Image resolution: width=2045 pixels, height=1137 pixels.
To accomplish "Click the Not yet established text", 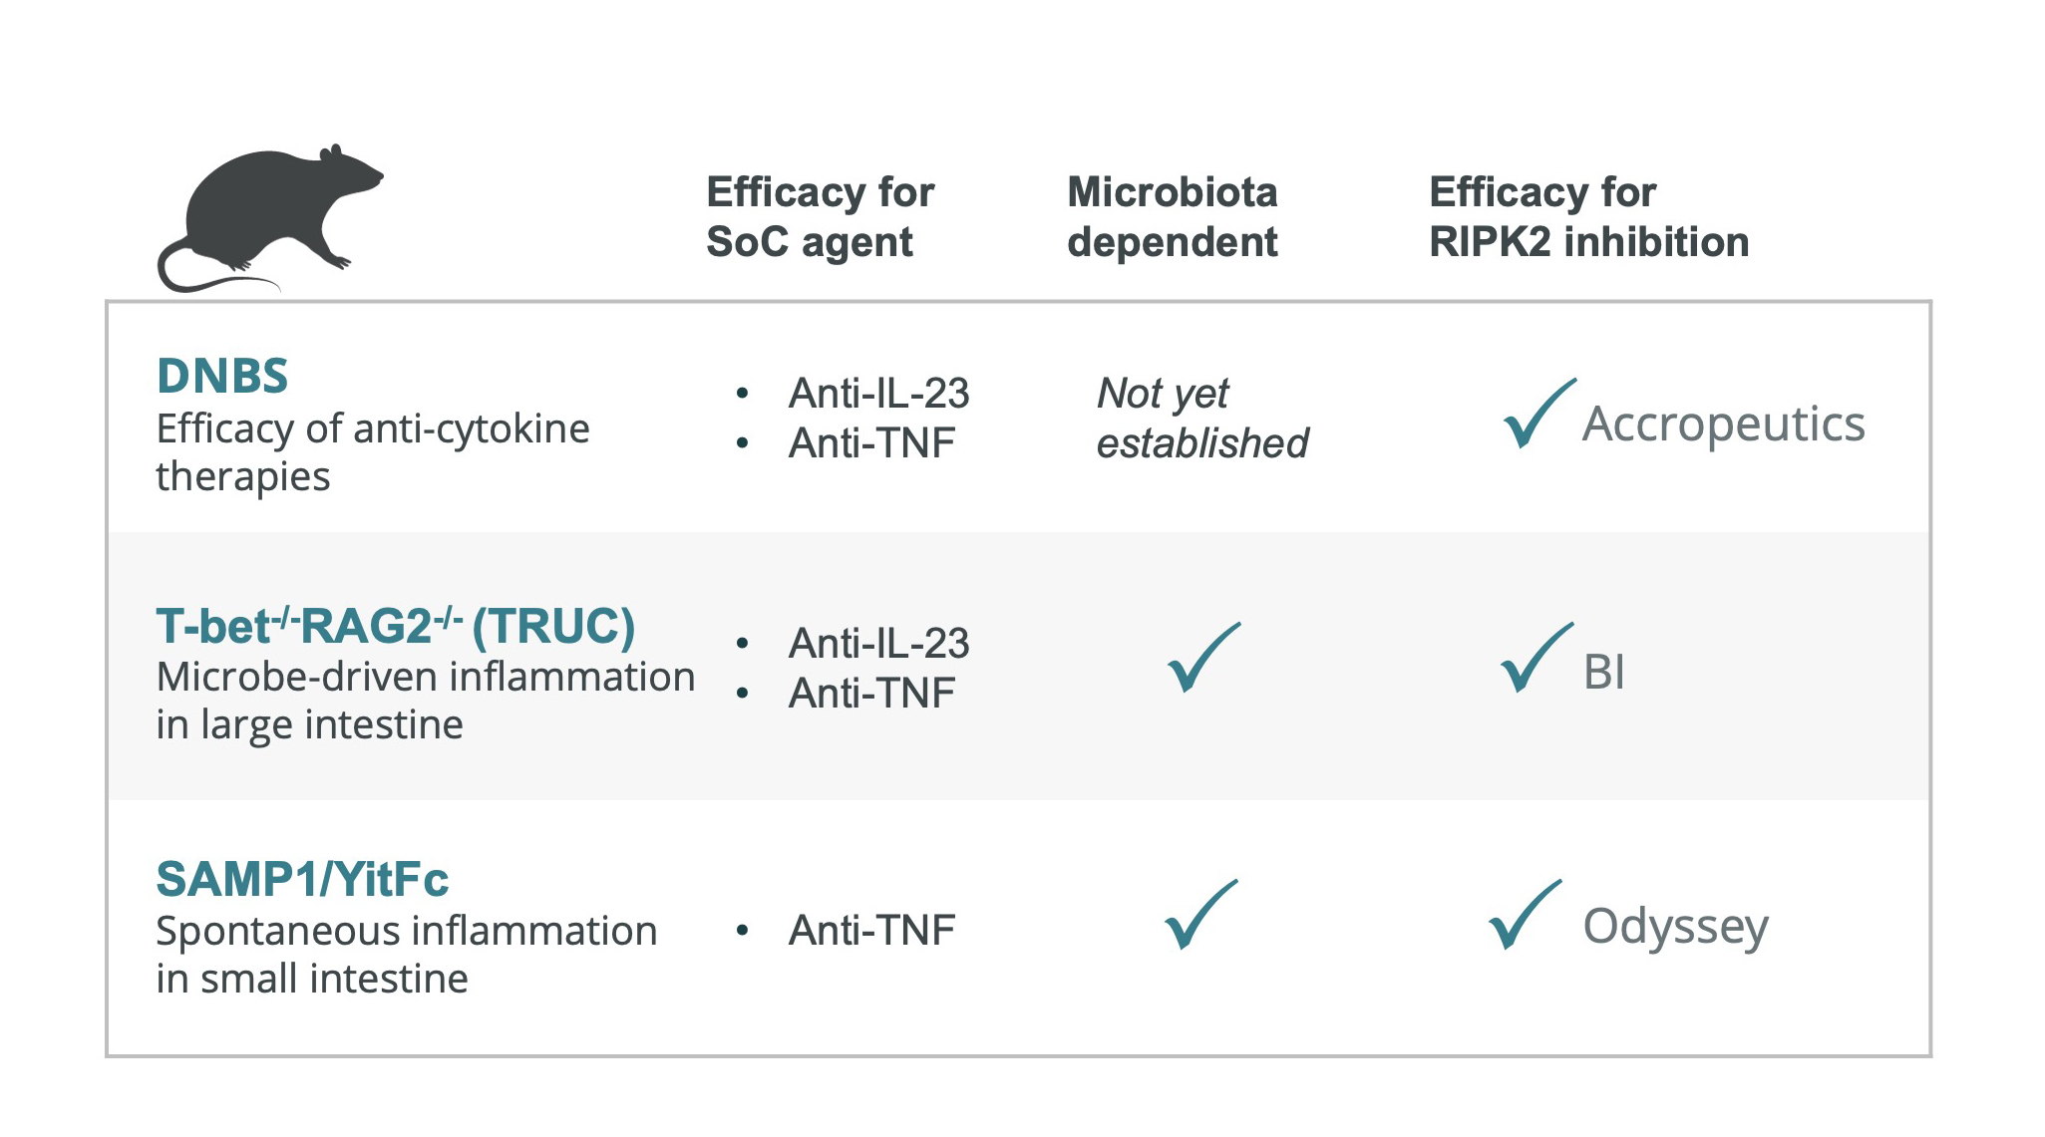I will [1201, 419].
